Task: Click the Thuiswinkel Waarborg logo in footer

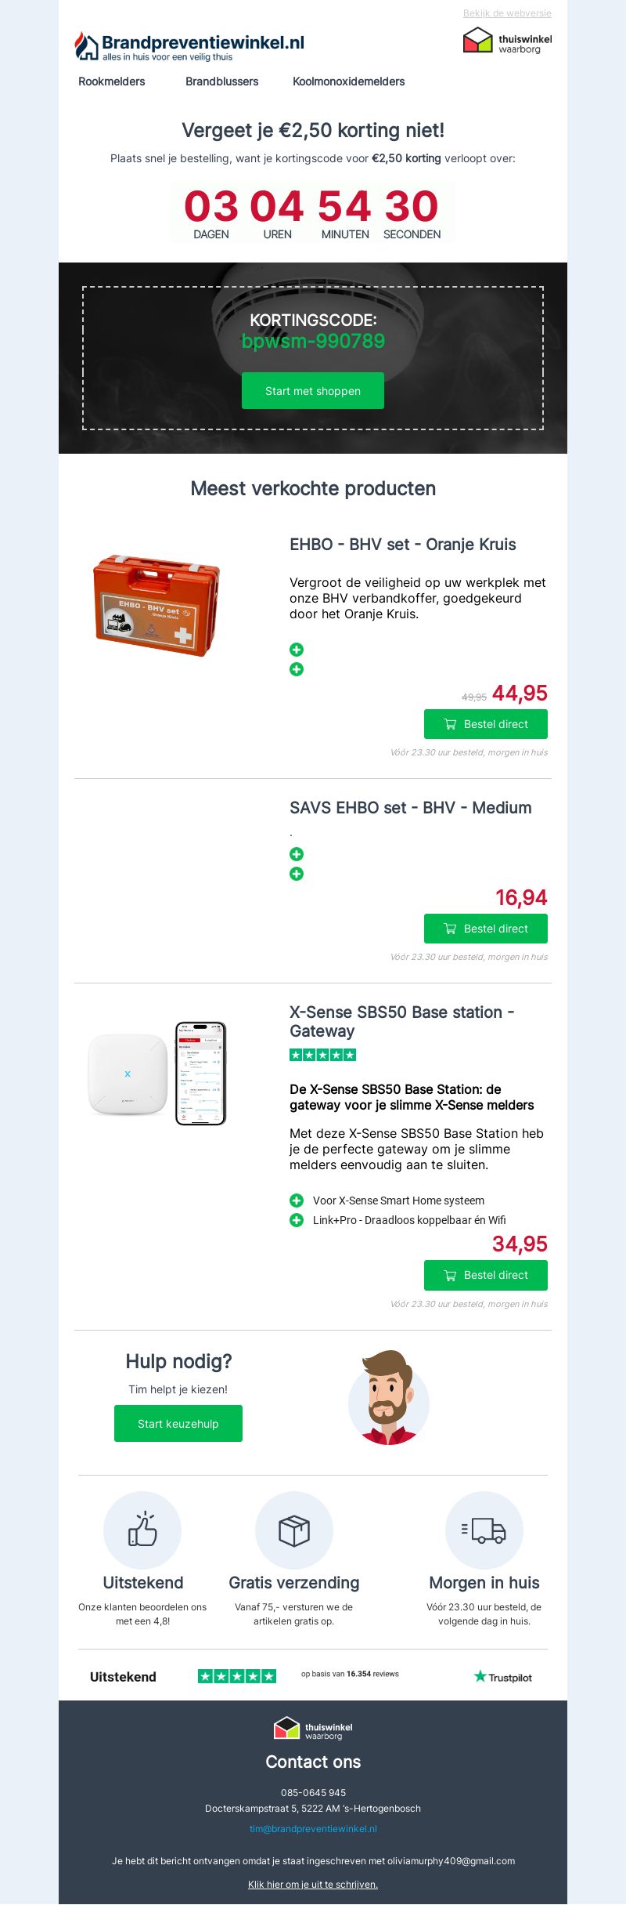Action: 313,1728
